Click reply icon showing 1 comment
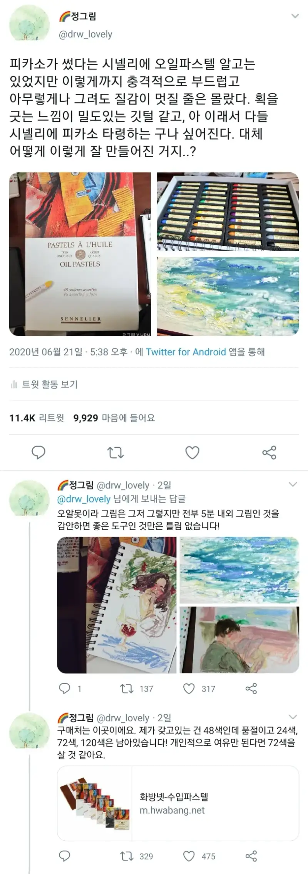Viewport: 308px width, 874px height. (x=70, y=689)
